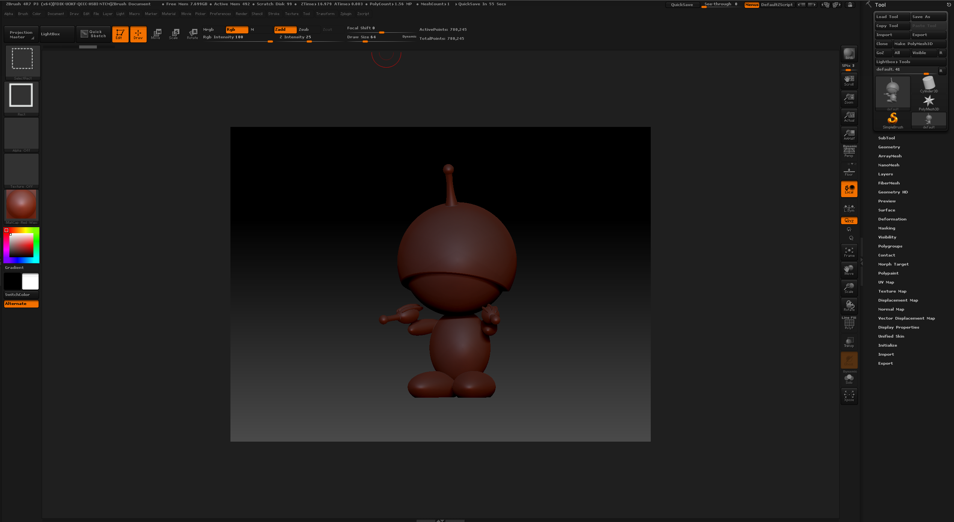
Task: Click the BPR render icon
Action: click(x=849, y=54)
